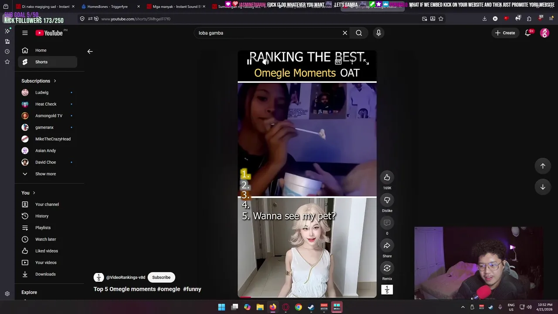Go to the previous Short with up arrow
This screenshot has width=558, height=314.
[543, 166]
